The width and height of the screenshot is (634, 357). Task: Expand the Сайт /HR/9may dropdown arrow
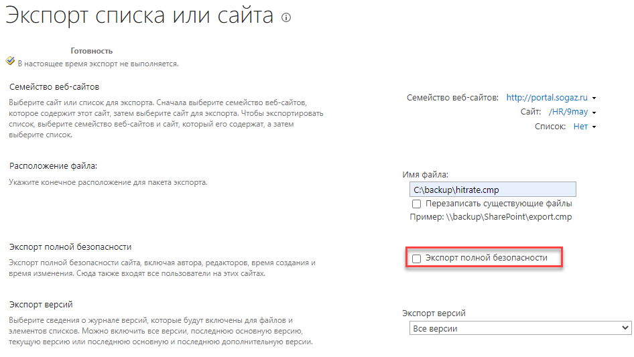click(x=594, y=113)
